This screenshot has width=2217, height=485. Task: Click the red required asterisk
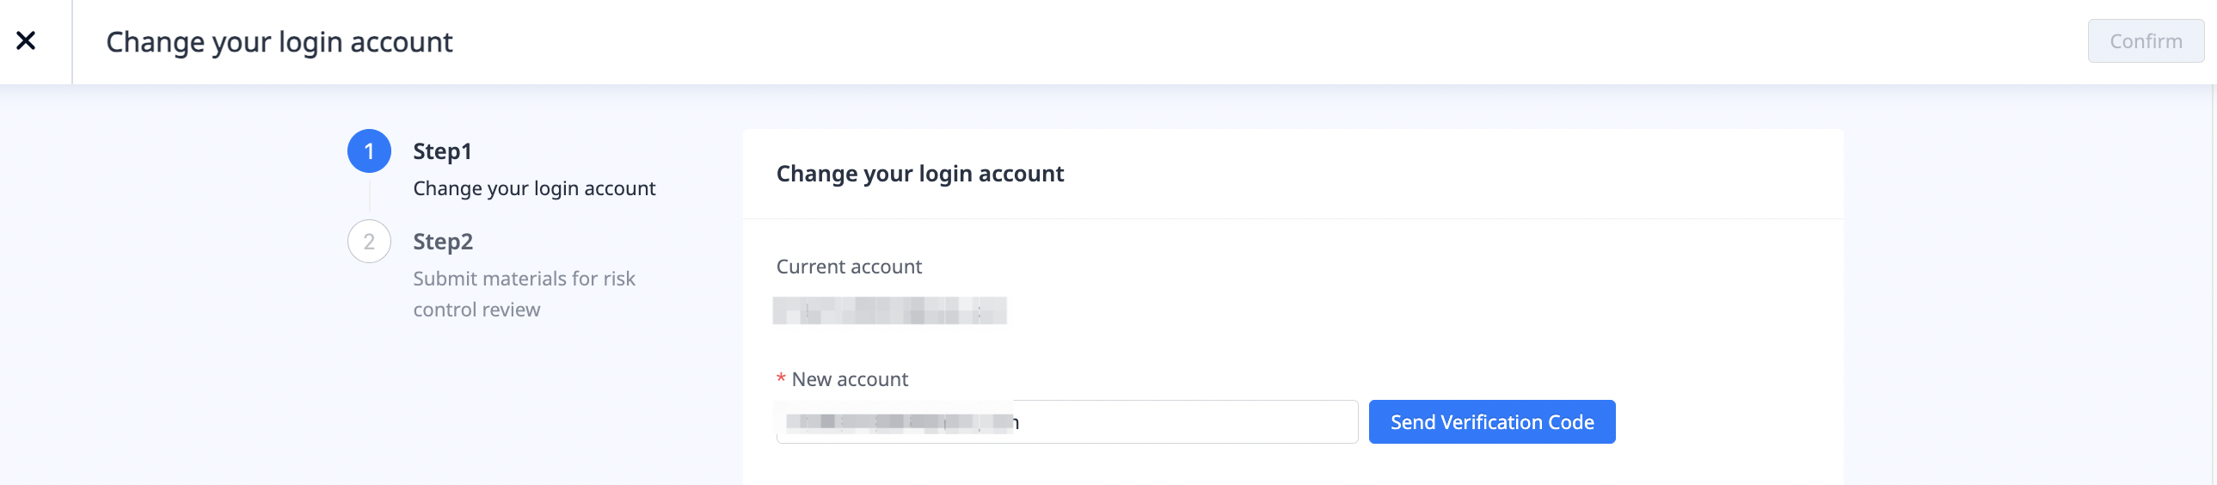(x=781, y=379)
